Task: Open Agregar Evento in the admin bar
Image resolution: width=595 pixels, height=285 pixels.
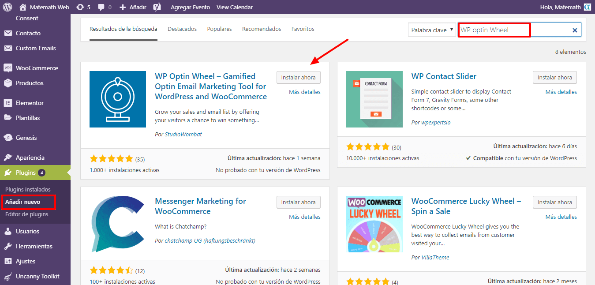Action: [190, 7]
